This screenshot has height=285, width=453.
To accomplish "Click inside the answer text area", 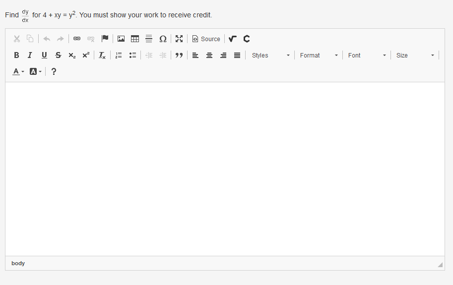I will (x=225, y=169).
